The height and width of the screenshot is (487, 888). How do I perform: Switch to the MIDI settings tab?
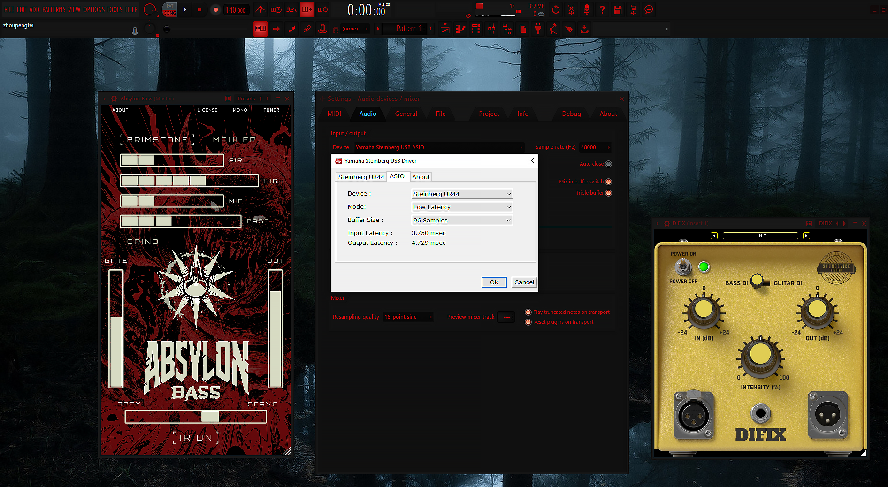[x=334, y=114]
